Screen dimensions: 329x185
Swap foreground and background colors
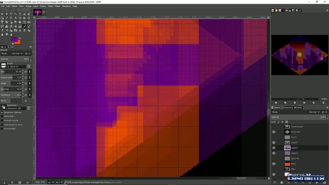[x=20, y=38]
